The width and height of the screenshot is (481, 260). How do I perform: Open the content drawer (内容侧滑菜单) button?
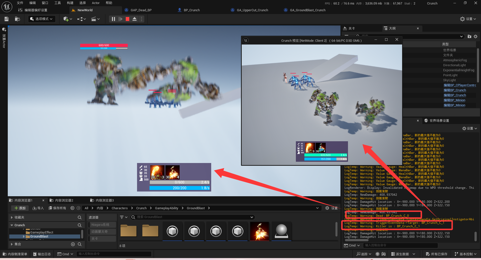(x=15, y=254)
